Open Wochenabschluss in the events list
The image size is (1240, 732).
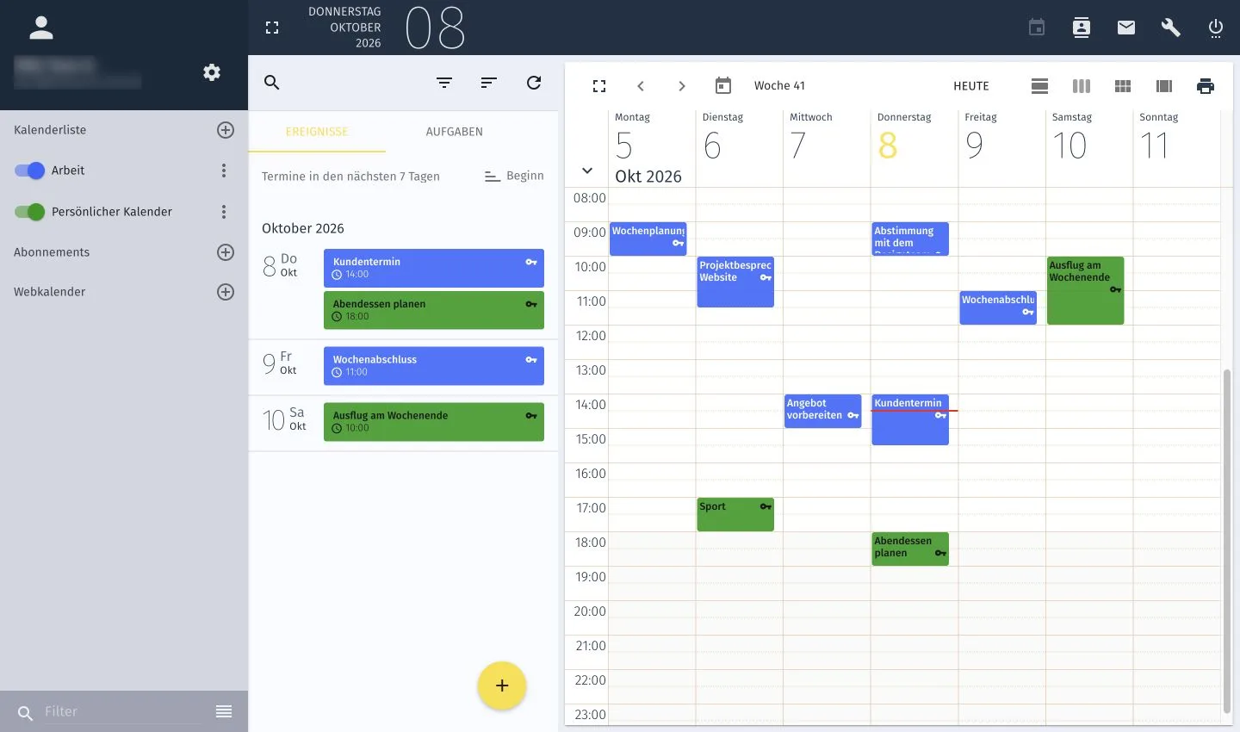(434, 366)
